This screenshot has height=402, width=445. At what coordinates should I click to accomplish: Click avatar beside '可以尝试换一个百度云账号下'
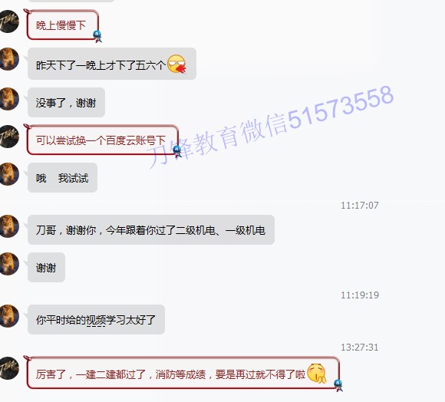click(x=8, y=137)
